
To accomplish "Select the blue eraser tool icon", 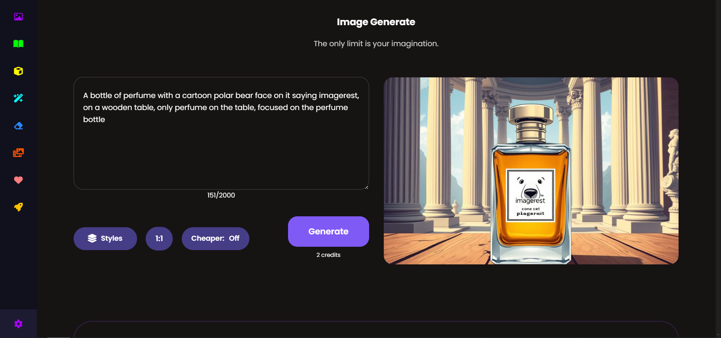I will [x=18, y=126].
